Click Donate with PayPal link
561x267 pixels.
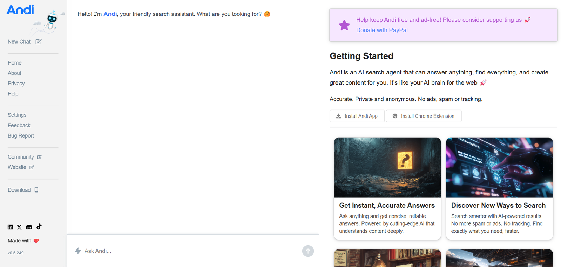[x=382, y=30]
